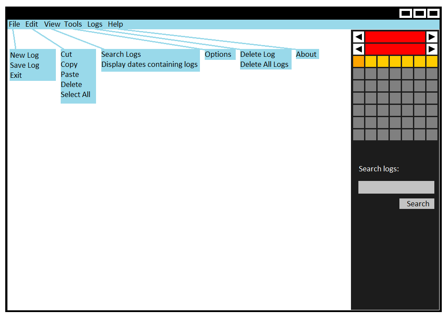Choose Save Log entry
The height and width of the screenshot is (316, 447).
tap(24, 66)
